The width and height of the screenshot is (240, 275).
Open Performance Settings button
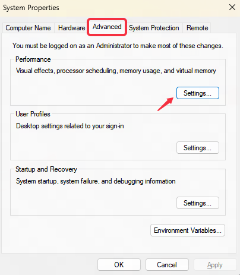[x=198, y=93]
